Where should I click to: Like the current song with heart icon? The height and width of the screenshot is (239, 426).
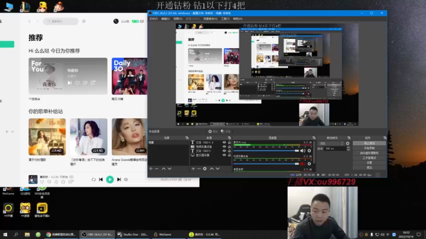tap(42, 182)
